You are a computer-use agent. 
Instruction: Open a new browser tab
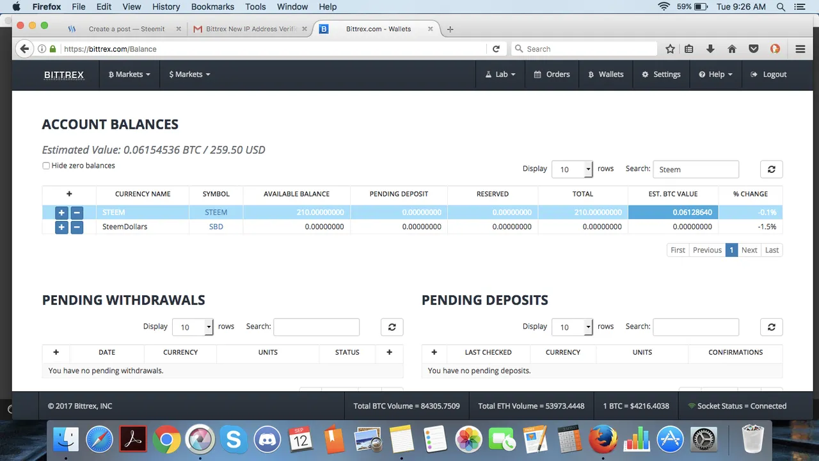tap(450, 29)
